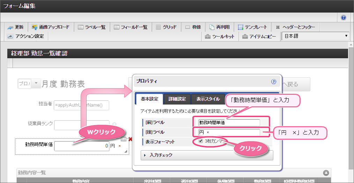Open the 日本語 language dropdown
The width and height of the screenshot is (354, 183).
click(x=316, y=36)
